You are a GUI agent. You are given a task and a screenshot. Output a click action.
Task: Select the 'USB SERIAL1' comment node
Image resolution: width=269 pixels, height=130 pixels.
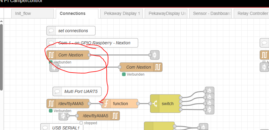(62, 127)
